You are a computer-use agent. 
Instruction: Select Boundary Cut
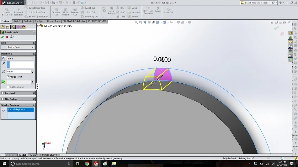pos(89,17)
